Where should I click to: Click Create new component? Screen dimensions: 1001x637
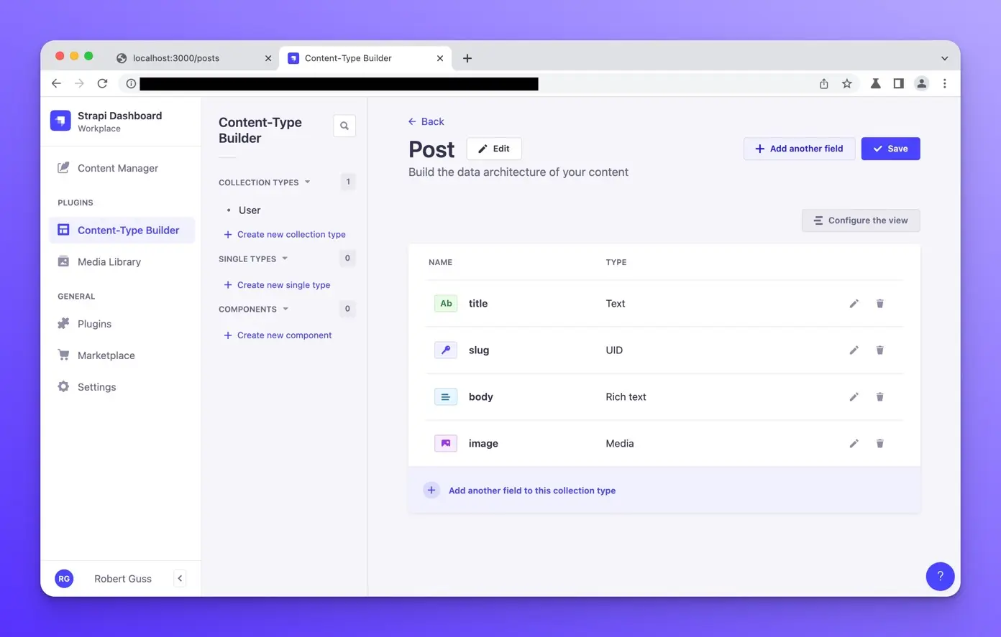coord(278,335)
